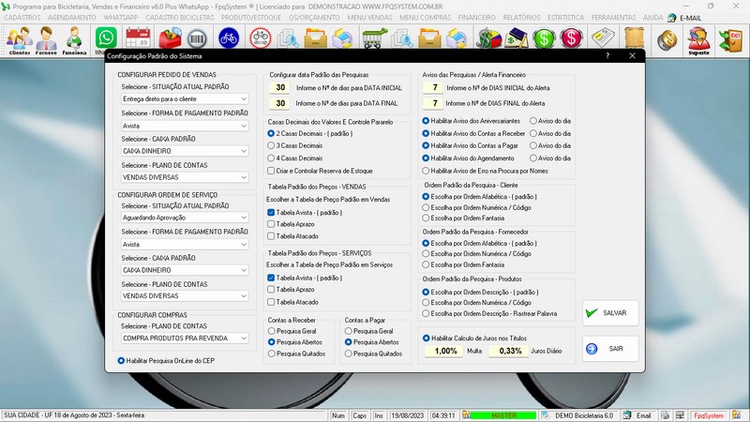Click the shopping cart purchases icon
Image resolution: width=750 pixels, height=422 pixels.
[x=374, y=38]
